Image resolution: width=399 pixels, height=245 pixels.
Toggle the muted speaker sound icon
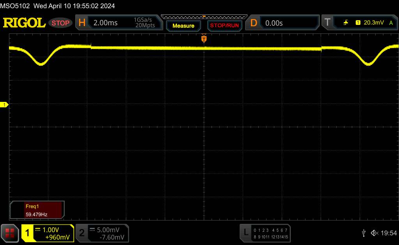tap(374, 233)
